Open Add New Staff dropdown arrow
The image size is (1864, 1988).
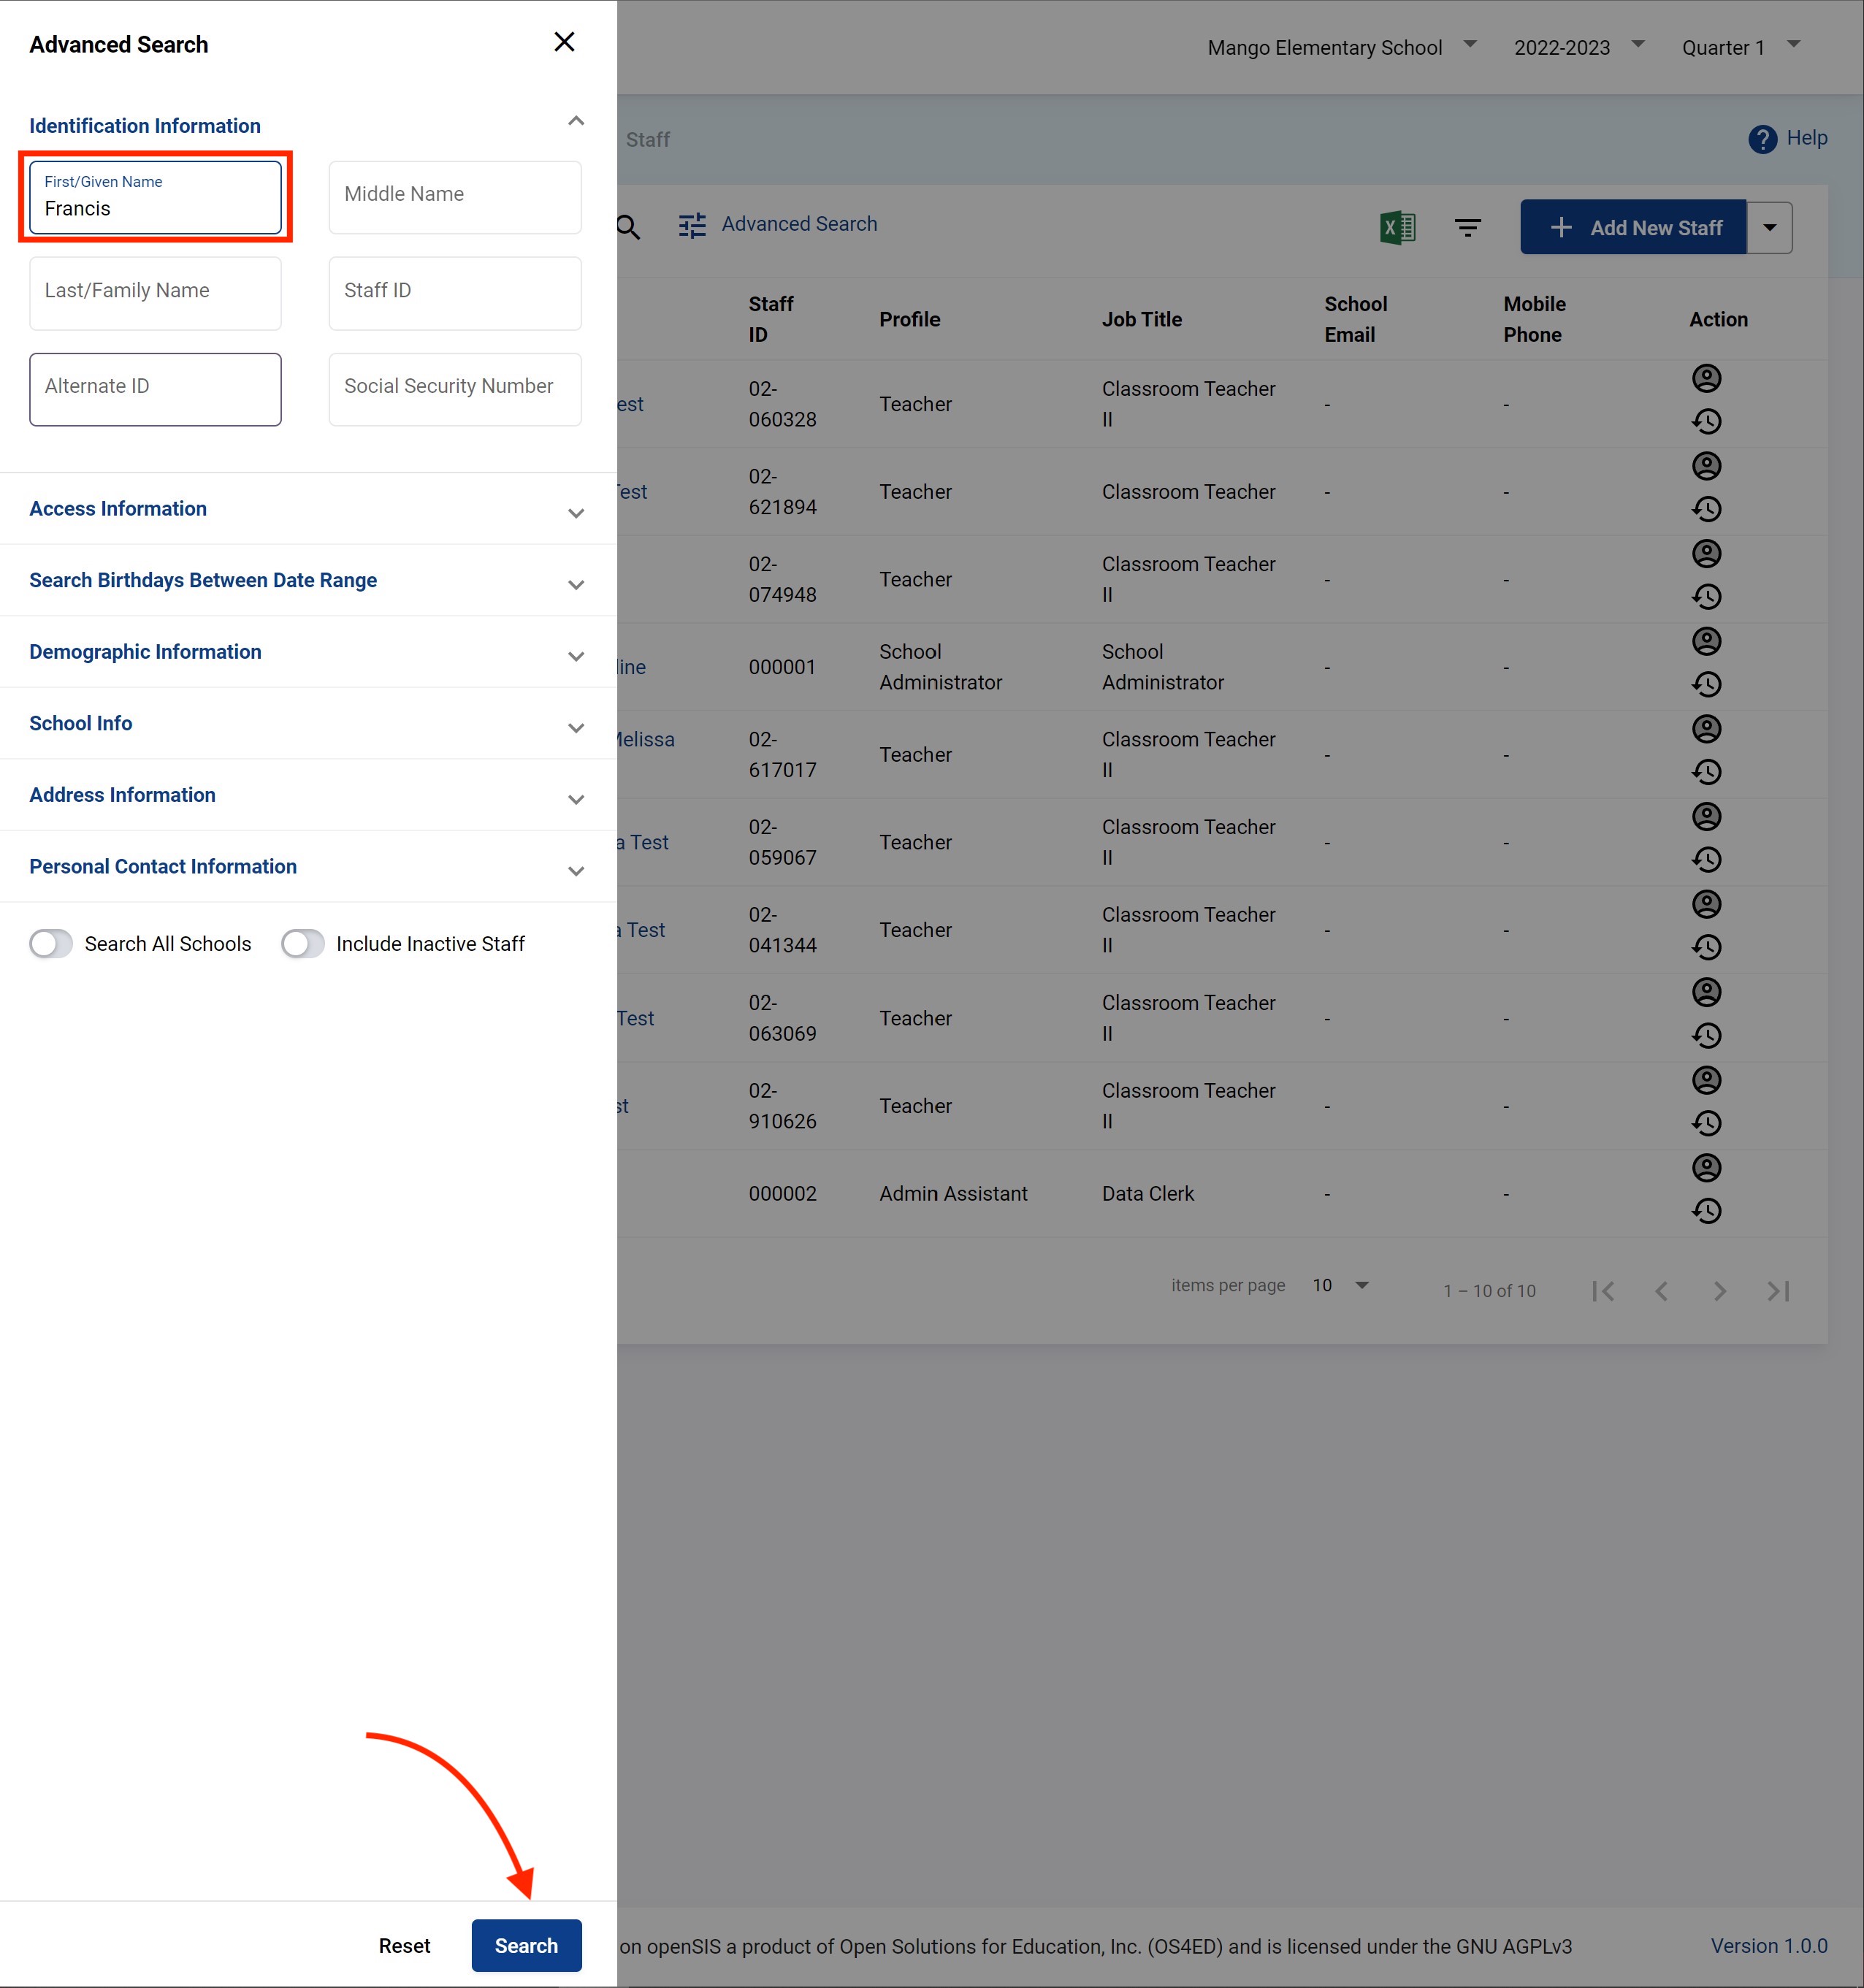tap(1769, 227)
